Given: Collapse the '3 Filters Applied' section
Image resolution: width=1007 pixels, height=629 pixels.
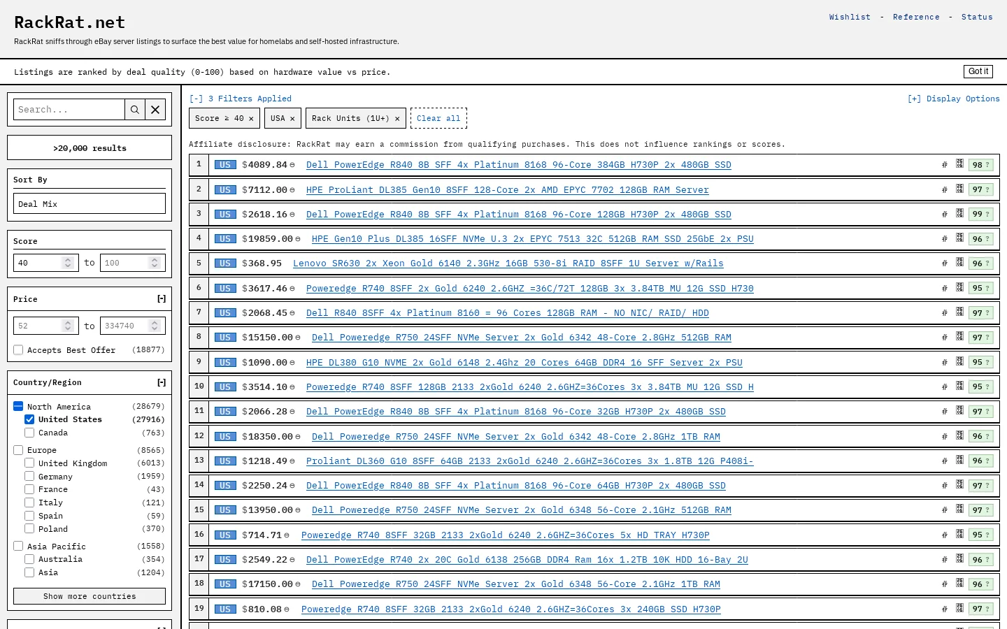Looking at the screenshot, I should [x=240, y=99].
